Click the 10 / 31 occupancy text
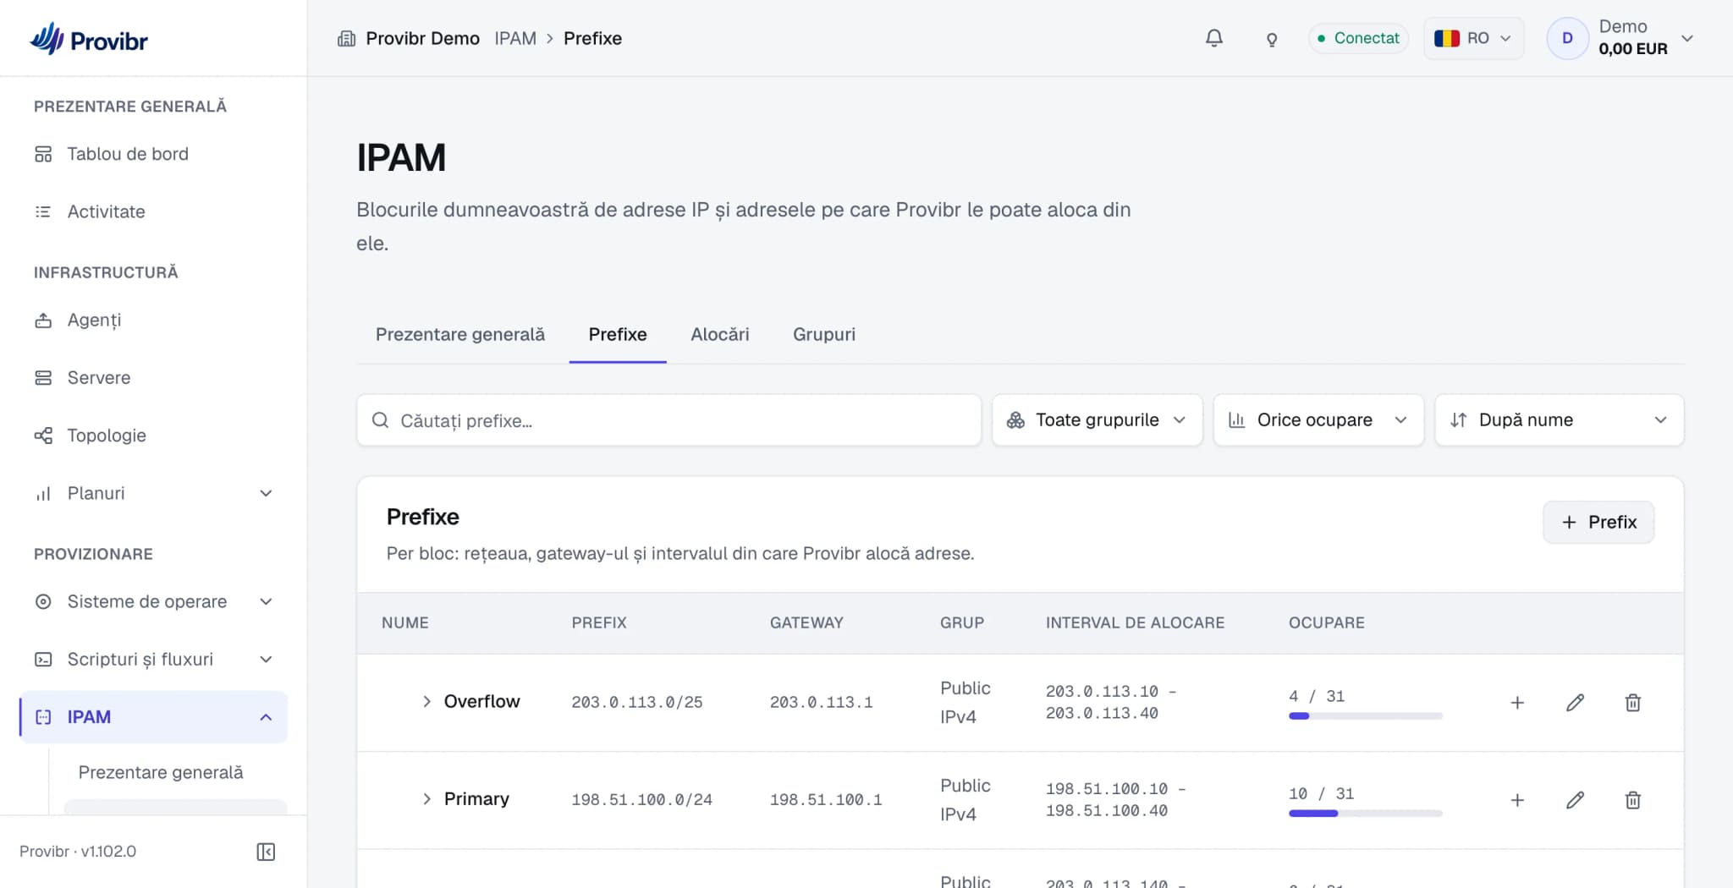This screenshot has width=1733, height=888. click(1321, 793)
